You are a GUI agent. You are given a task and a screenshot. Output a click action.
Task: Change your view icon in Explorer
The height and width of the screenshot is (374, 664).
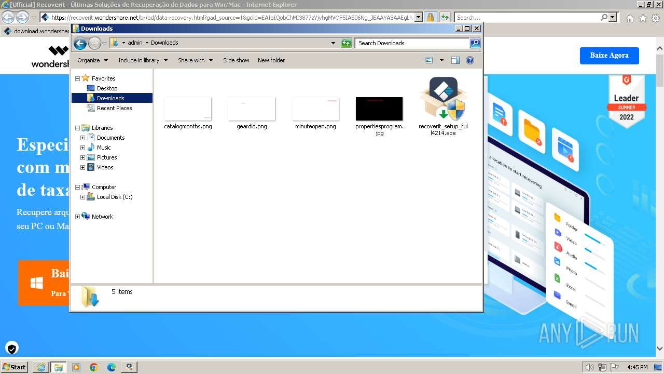429,60
